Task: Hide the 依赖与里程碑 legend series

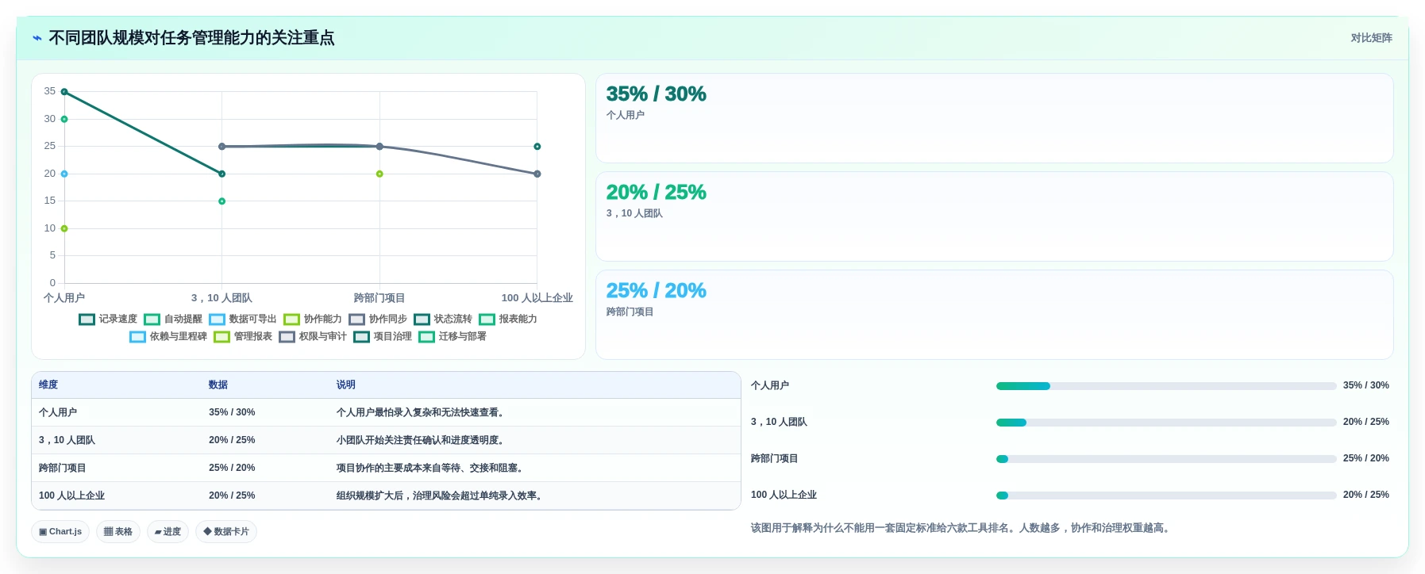Action: click(x=168, y=336)
